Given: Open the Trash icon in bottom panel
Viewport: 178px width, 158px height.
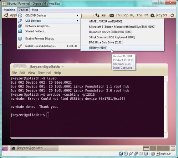Looking at the screenshot, I should tap(173, 148).
